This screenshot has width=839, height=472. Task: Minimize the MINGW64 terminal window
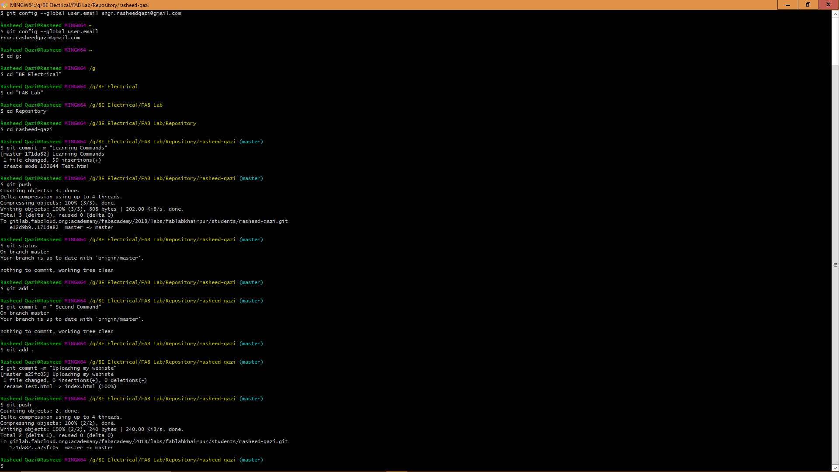(x=787, y=5)
